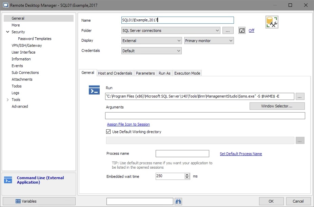Screen dimensions: 314x207
Task: Collapse the Security tree node
Action: 7,32
